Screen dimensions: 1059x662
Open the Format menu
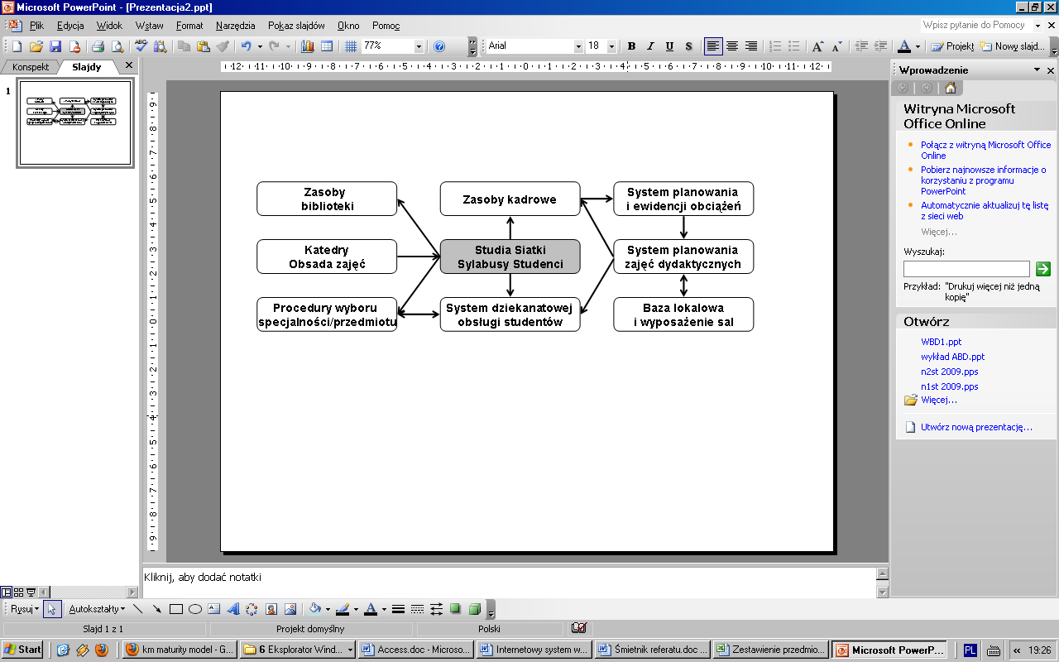click(x=189, y=26)
